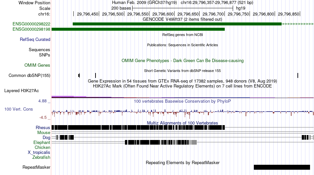Click the ENSG00000298222 gene label
The width and height of the screenshot is (314, 175).
tap(31, 24)
